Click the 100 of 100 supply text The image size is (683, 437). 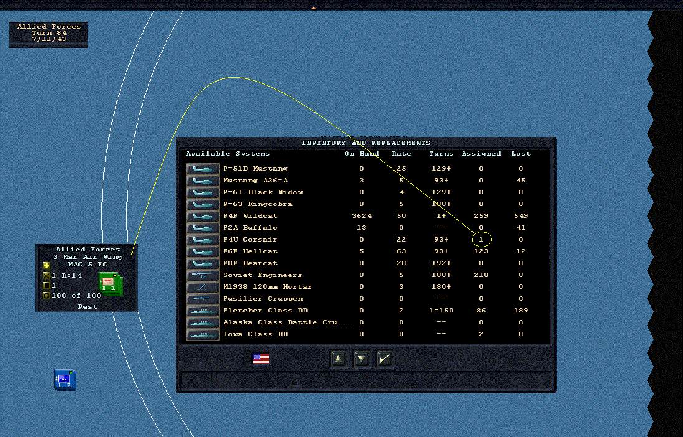77,296
